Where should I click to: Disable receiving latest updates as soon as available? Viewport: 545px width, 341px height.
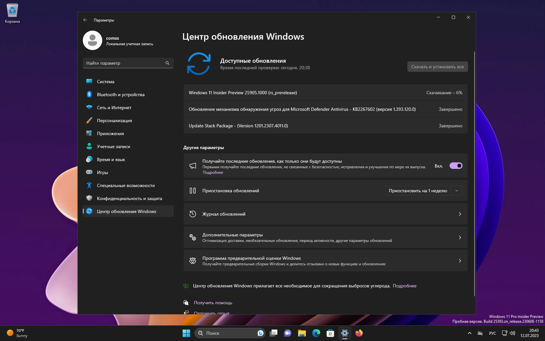[x=456, y=166]
